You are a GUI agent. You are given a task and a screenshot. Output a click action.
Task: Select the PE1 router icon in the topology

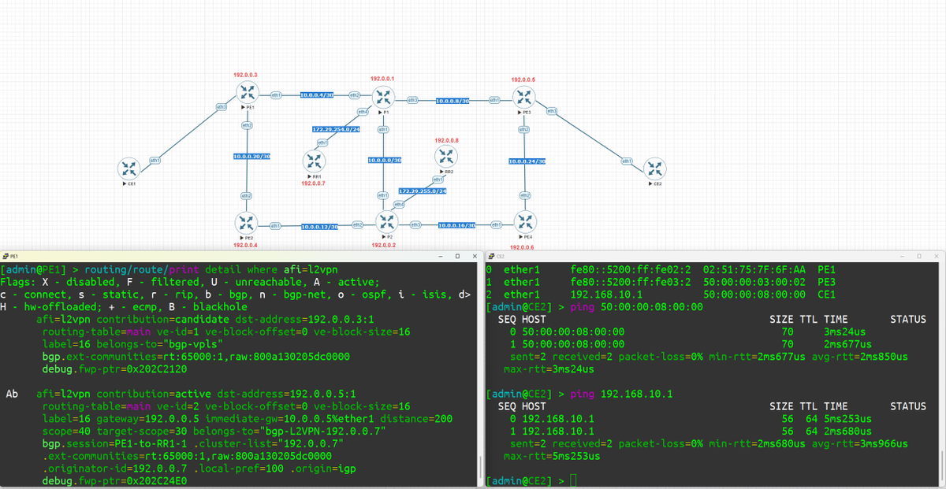[x=247, y=92]
